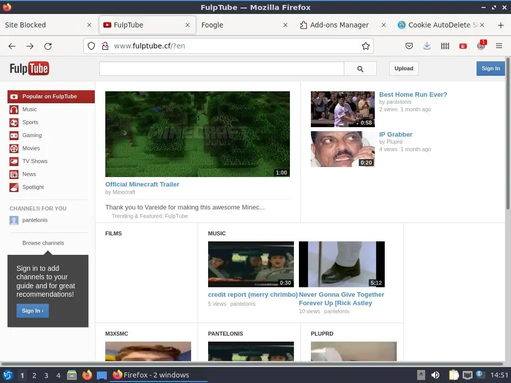Open the volume control in system tray

[435, 375]
